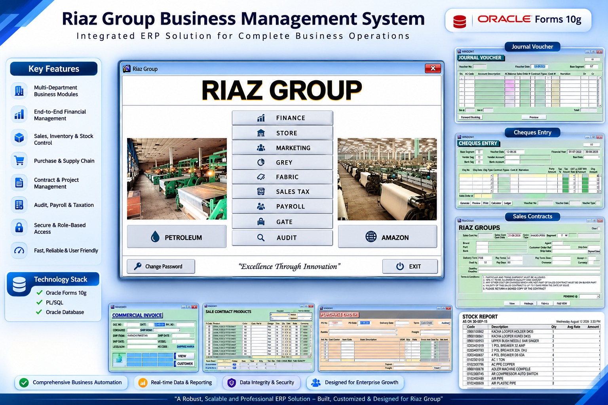Viewport: 608px width, 405px height.
Task: Click the PETROLEUM button
Action: (x=177, y=237)
